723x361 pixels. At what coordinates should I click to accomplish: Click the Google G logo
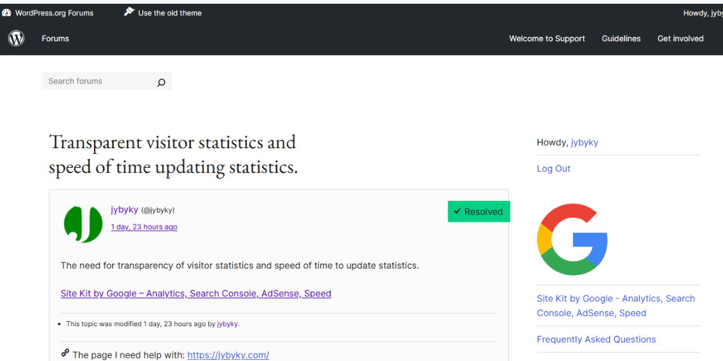572,239
